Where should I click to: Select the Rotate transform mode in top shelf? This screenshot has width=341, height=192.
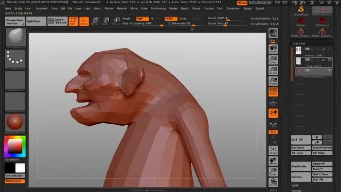tap(116, 21)
